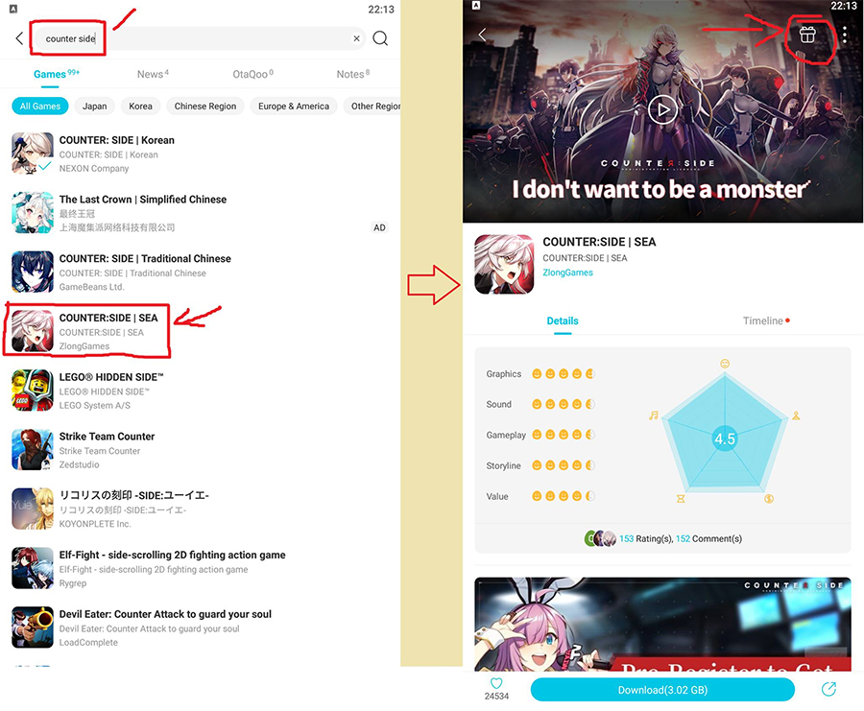
Task: Click the Download(3.02 GB) button
Action: coord(662,690)
